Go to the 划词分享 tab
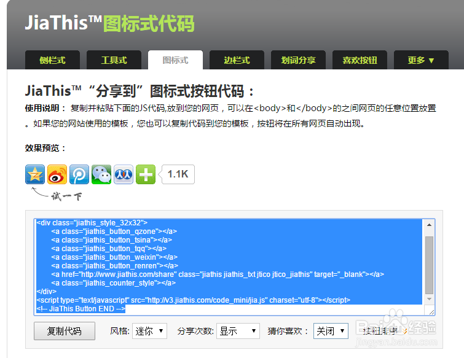 coord(298,60)
